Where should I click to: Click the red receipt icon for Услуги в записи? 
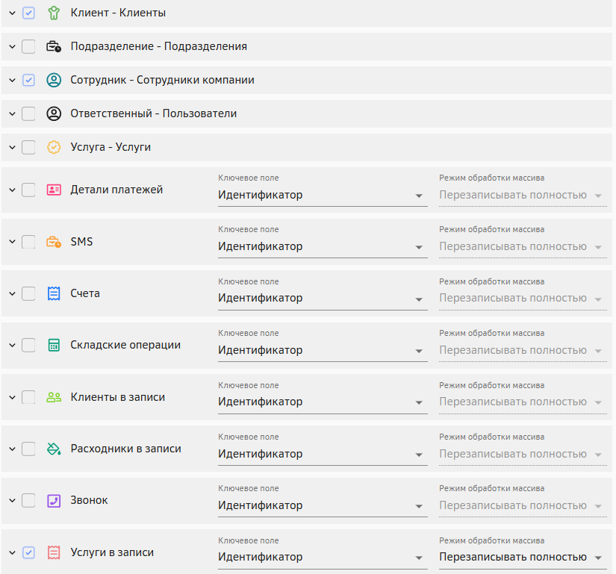[54, 552]
